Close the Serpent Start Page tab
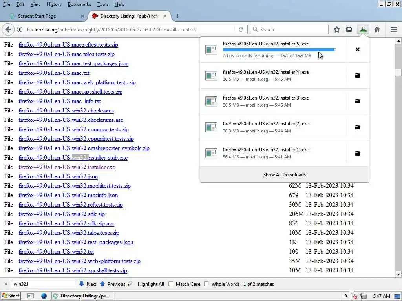Screen dimensions: 402x301 coord(82,16)
